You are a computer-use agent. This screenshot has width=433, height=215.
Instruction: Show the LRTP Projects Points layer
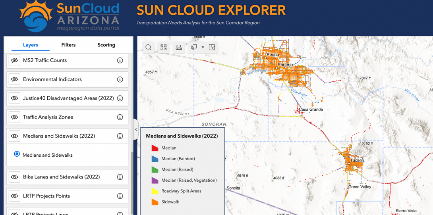coord(14,196)
